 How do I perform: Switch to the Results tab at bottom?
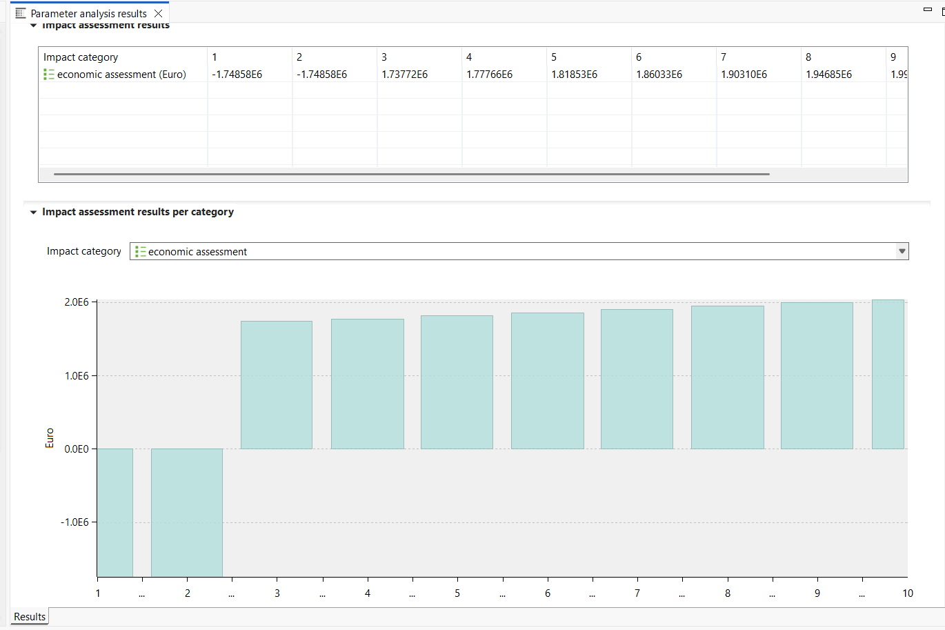point(30,617)
